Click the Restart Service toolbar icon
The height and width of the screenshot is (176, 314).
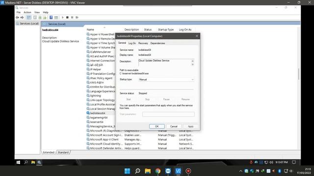click(77, 18)
